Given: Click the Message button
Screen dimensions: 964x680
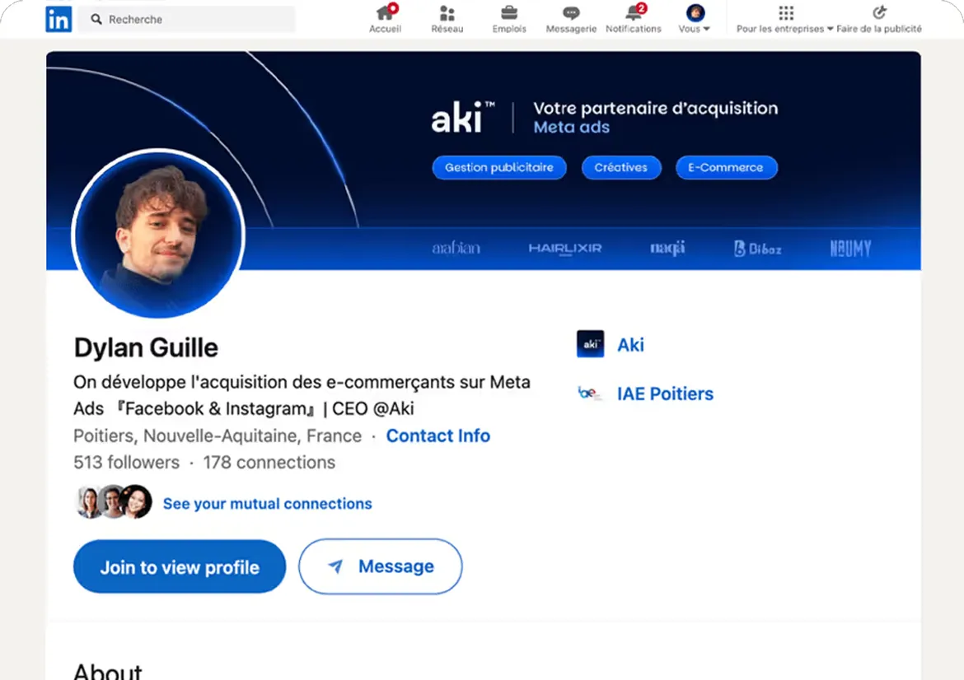Looking at the screenshot, I should click(381, 566).
